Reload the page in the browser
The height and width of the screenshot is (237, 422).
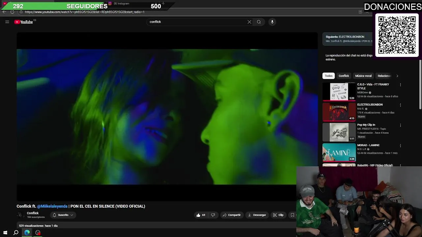click(x=12, y=12)
